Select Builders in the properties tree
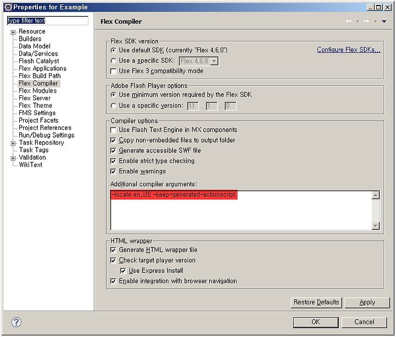Image resolution: width=396 pixels, height=337 pixels. pos(30,39)
